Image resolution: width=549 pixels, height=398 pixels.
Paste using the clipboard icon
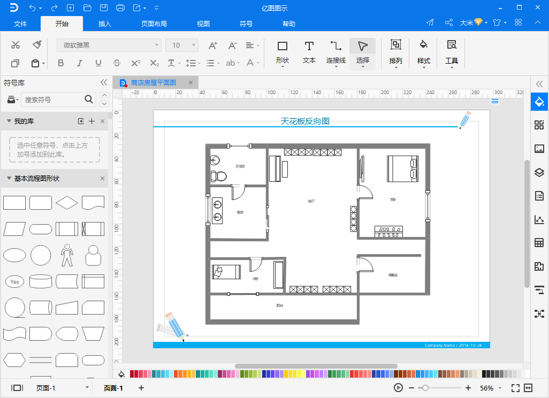pos(35,63)
